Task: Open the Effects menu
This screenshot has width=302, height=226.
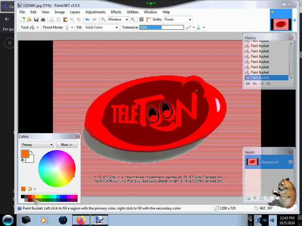Action: click(116, 12)
